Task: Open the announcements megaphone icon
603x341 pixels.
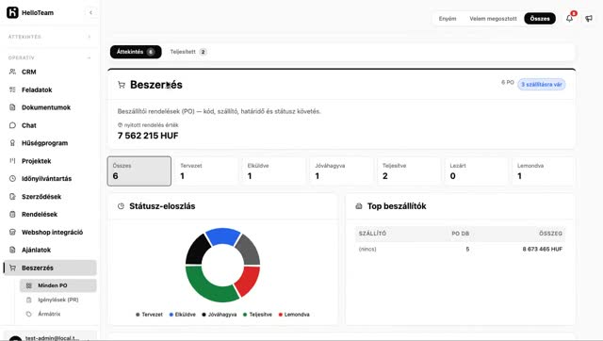Action: (589, 19)
